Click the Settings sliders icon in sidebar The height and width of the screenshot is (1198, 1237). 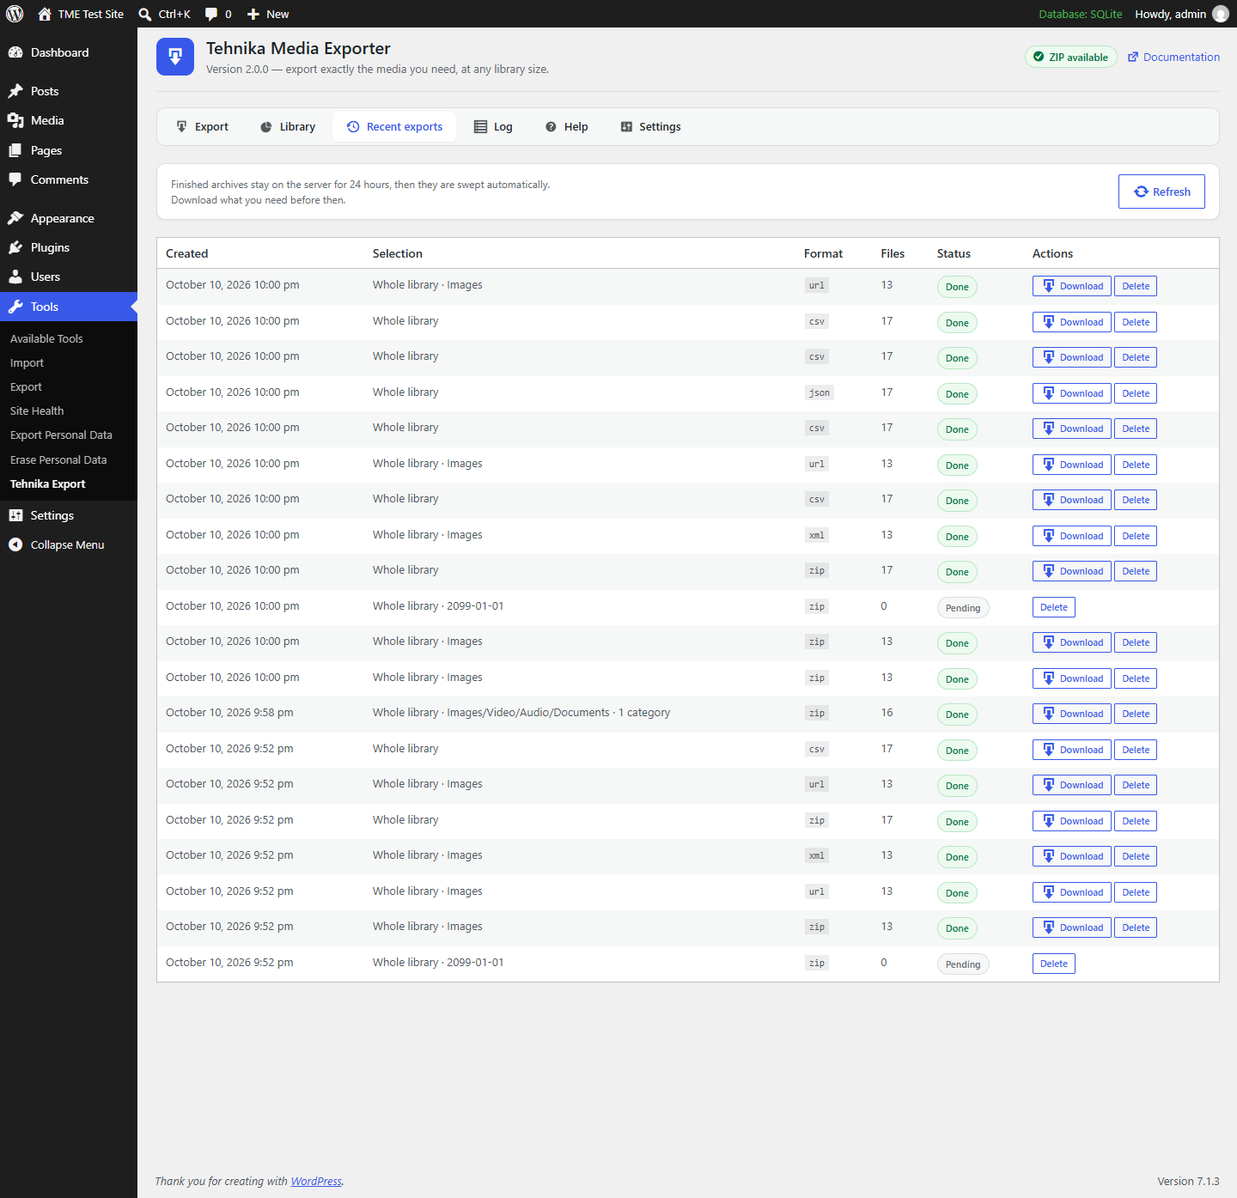click(15, 515)
